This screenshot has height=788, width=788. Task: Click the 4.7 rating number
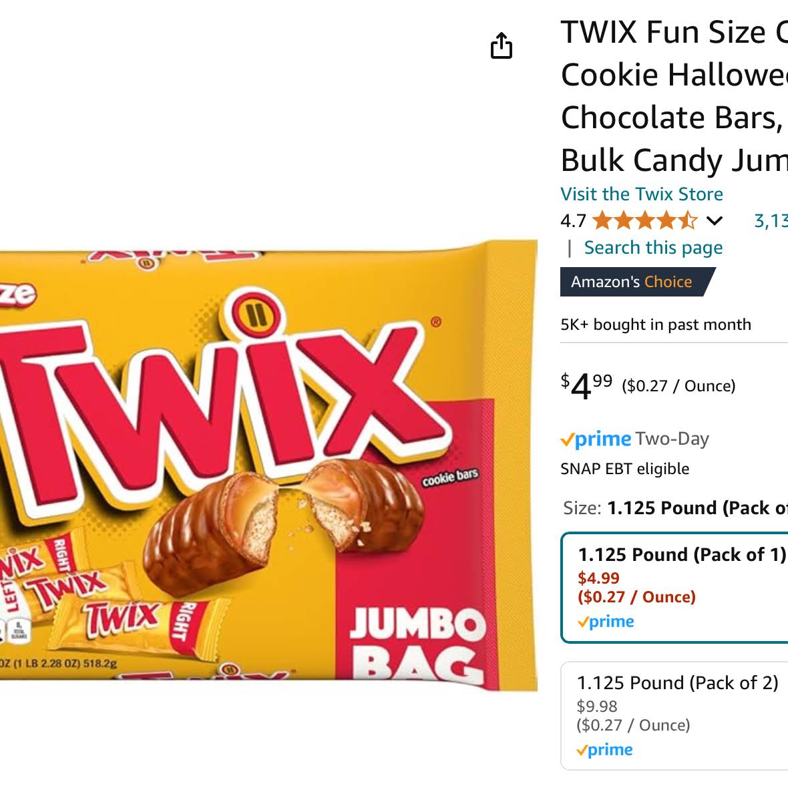[574, 220]
